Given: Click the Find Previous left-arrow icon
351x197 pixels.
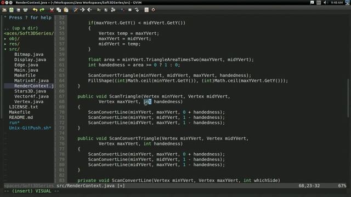Looking at the screenshot, I should [89, 10].
